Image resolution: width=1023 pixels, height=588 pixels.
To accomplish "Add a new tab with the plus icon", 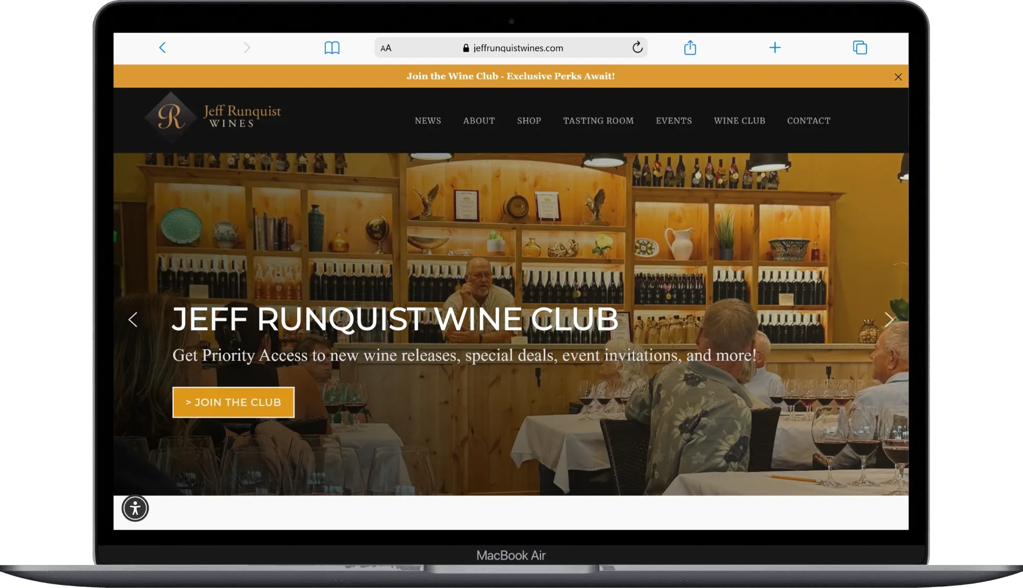I will [775, 48].
